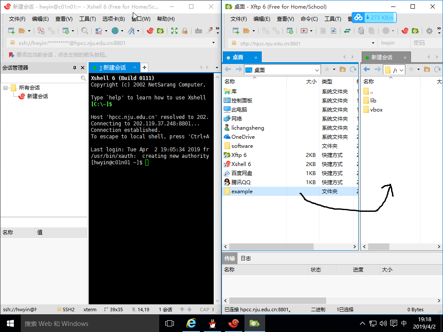Go to parent folder in local 桌面 pane
This screenshot has width=443, height=332.
coord(343,70)
